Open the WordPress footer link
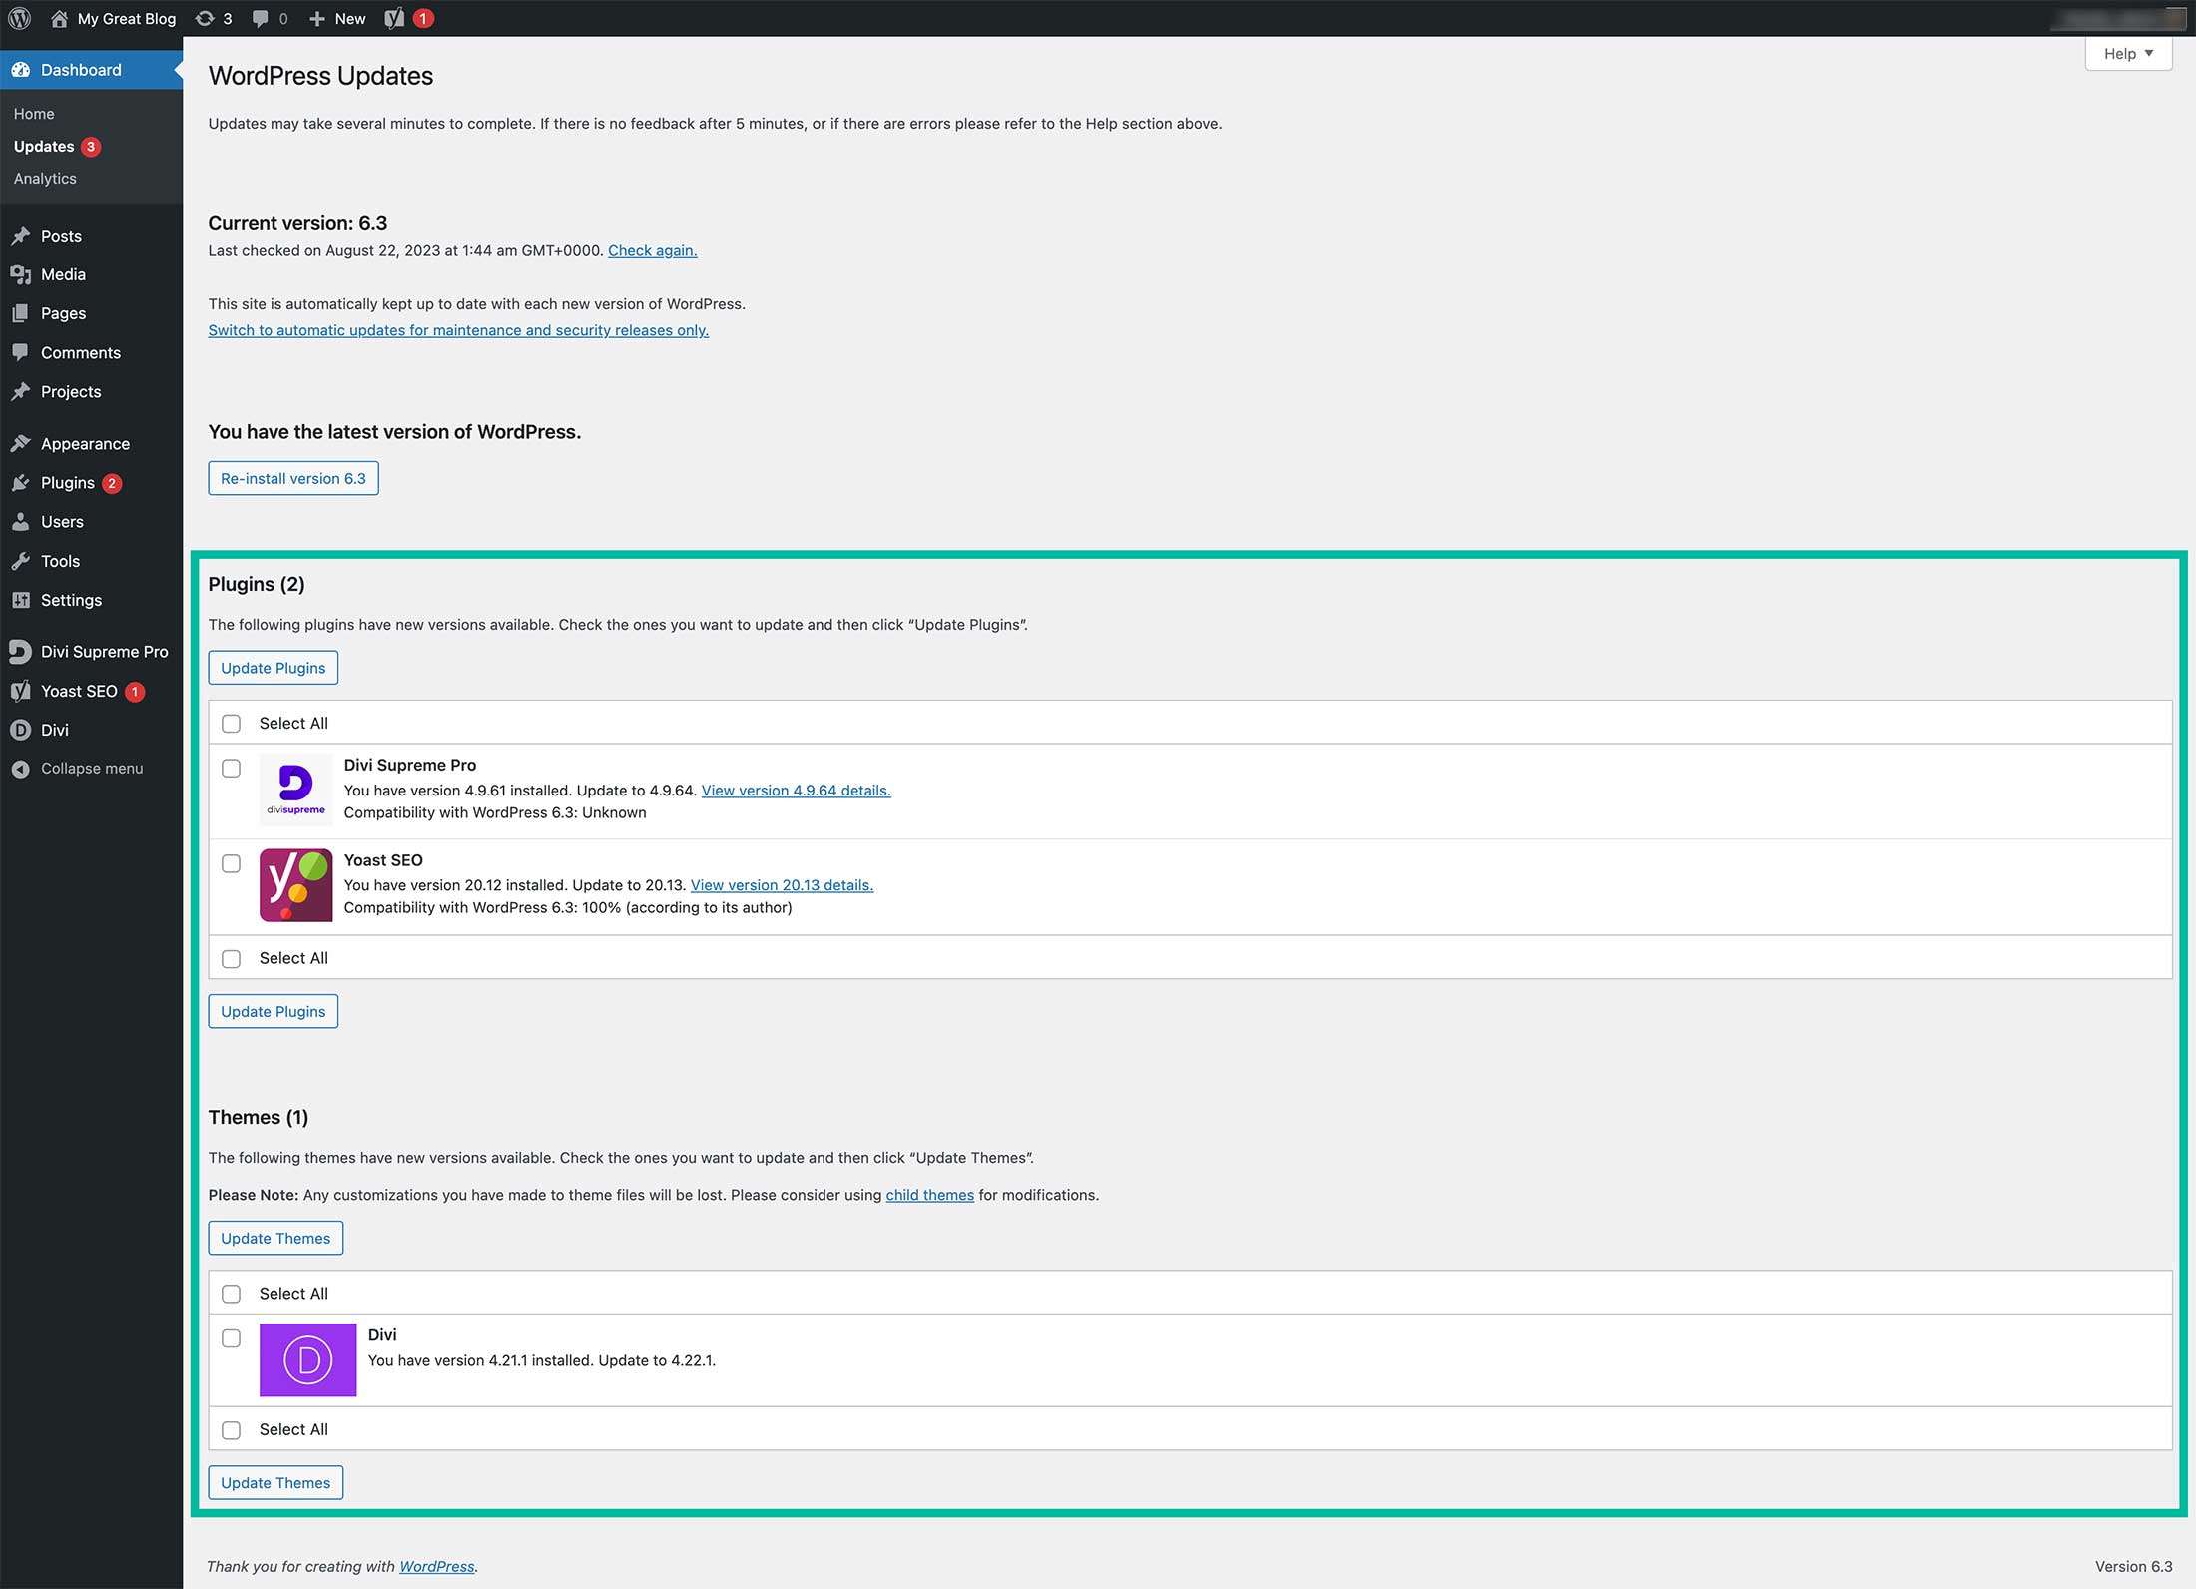Viewport: 2196px width, 1589px height. 436,1566
